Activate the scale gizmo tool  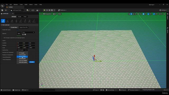(135, 14)
